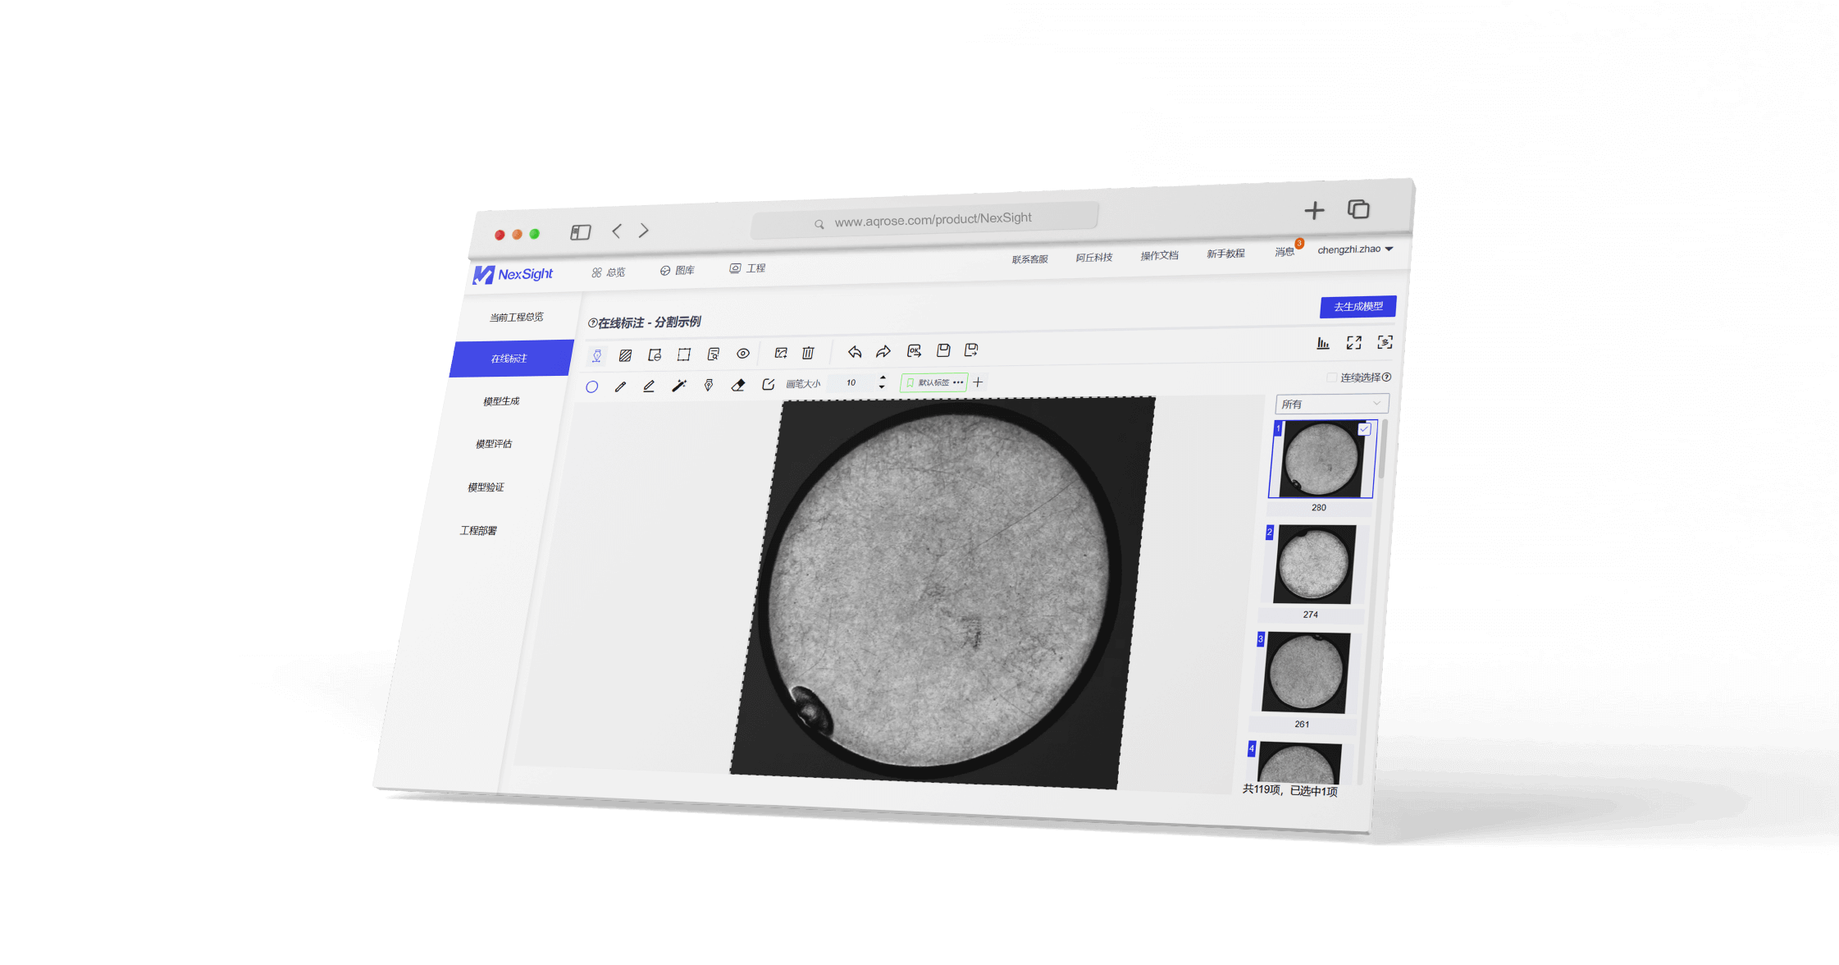
Task: Click the trash delete icon
Action: [808, 352]
